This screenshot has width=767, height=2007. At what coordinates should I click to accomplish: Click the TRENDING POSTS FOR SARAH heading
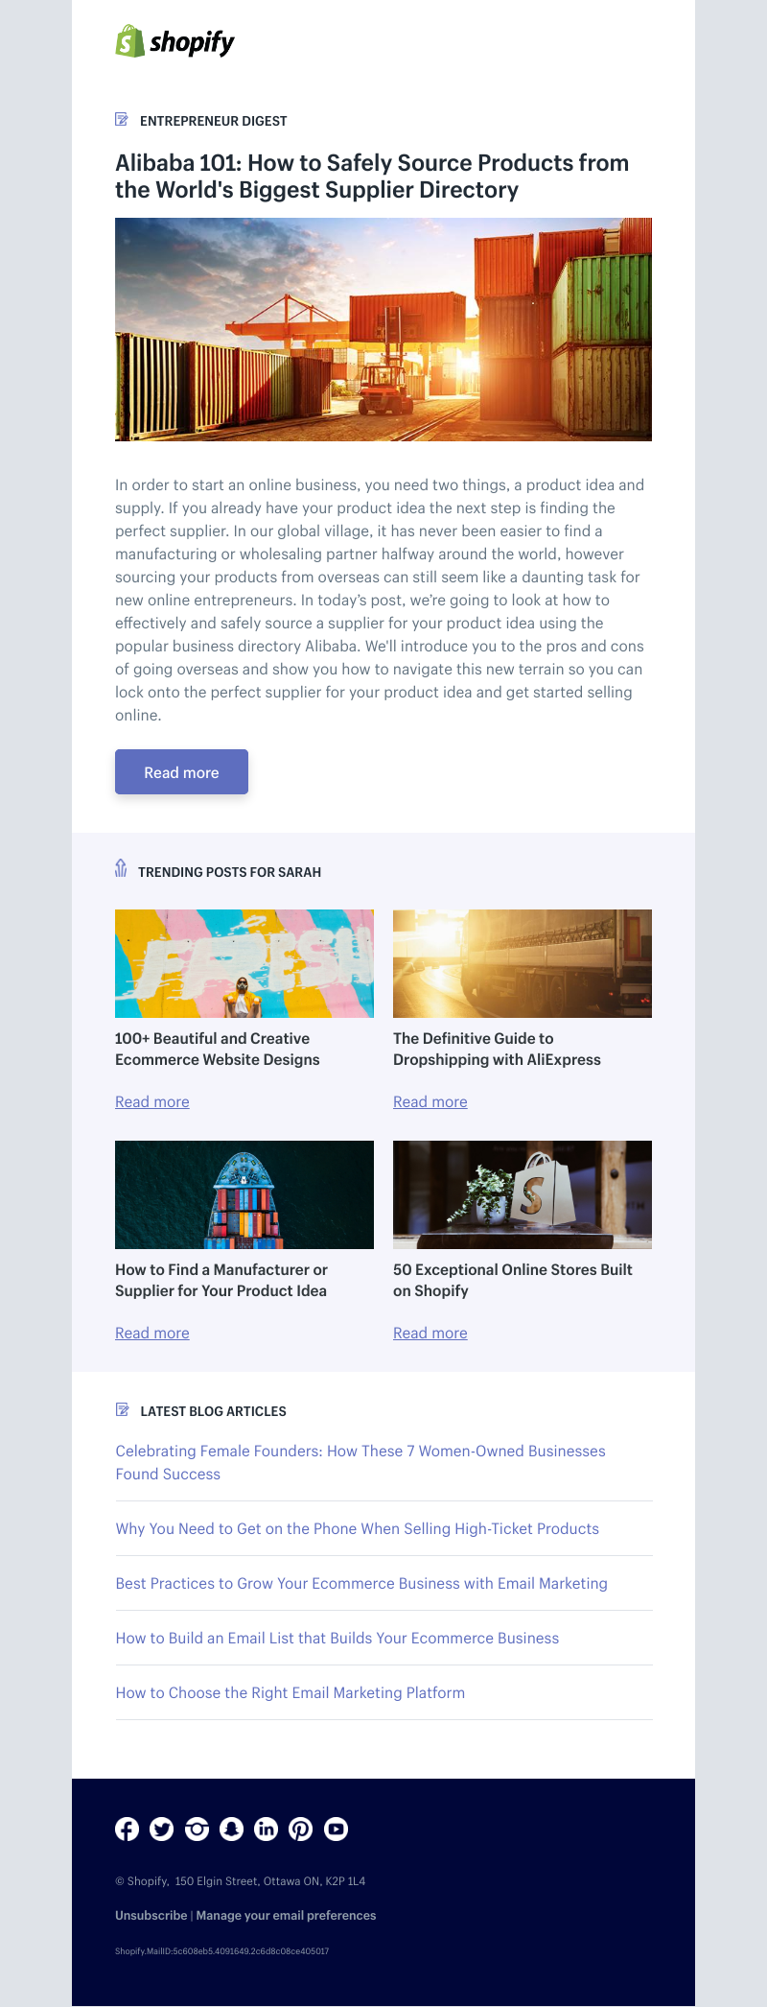pyautogui.click(x=230, y=872)
